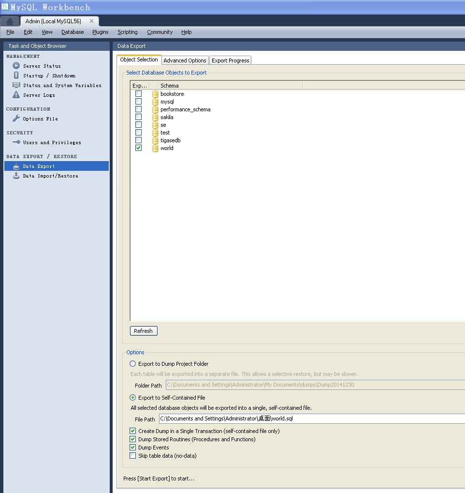The width and height of the screenshot is (465, 493).
Task: Click the Data Export icon in sidebar
Action: (16, 166)
